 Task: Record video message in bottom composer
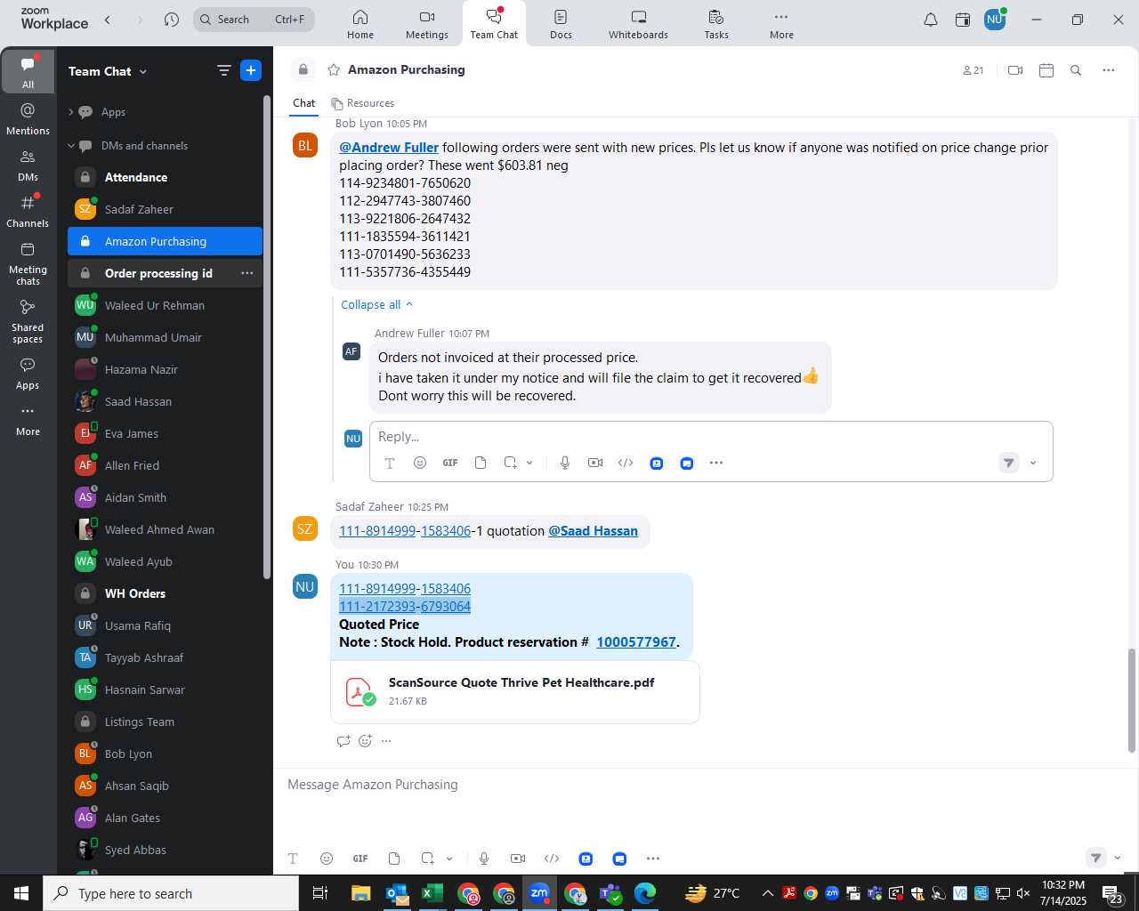tap(518, 859)
